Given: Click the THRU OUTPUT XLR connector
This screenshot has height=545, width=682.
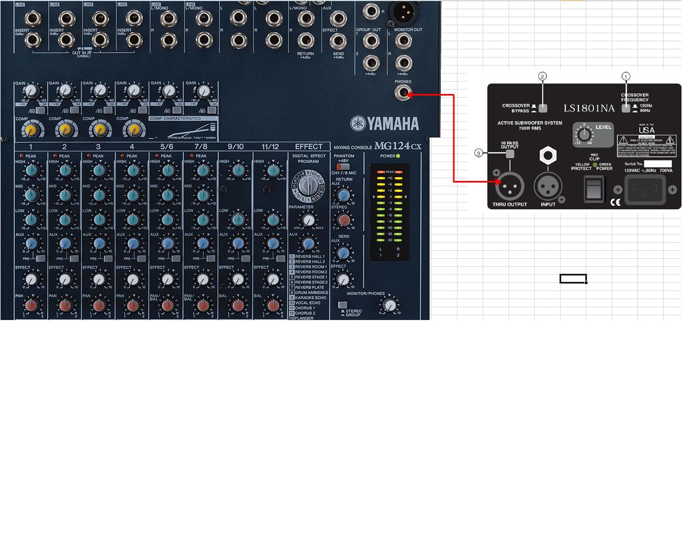Looking at the screenshot, I should [x=509, y=187].
